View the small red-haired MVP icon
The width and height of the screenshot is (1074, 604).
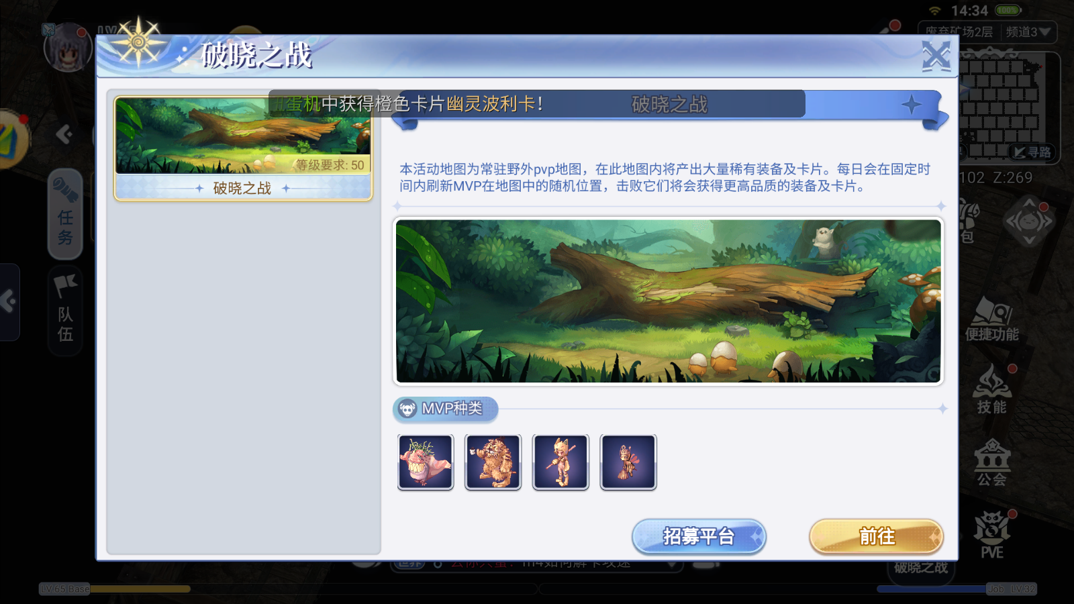[x=628, y=462]
